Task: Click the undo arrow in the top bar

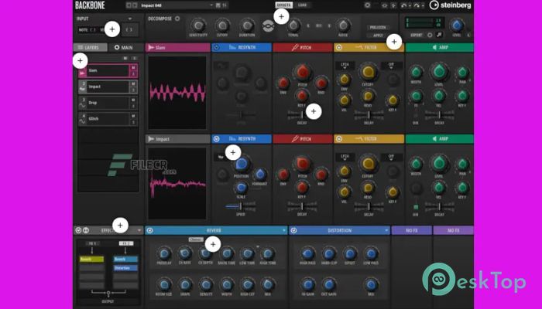Action: point(403,5)
